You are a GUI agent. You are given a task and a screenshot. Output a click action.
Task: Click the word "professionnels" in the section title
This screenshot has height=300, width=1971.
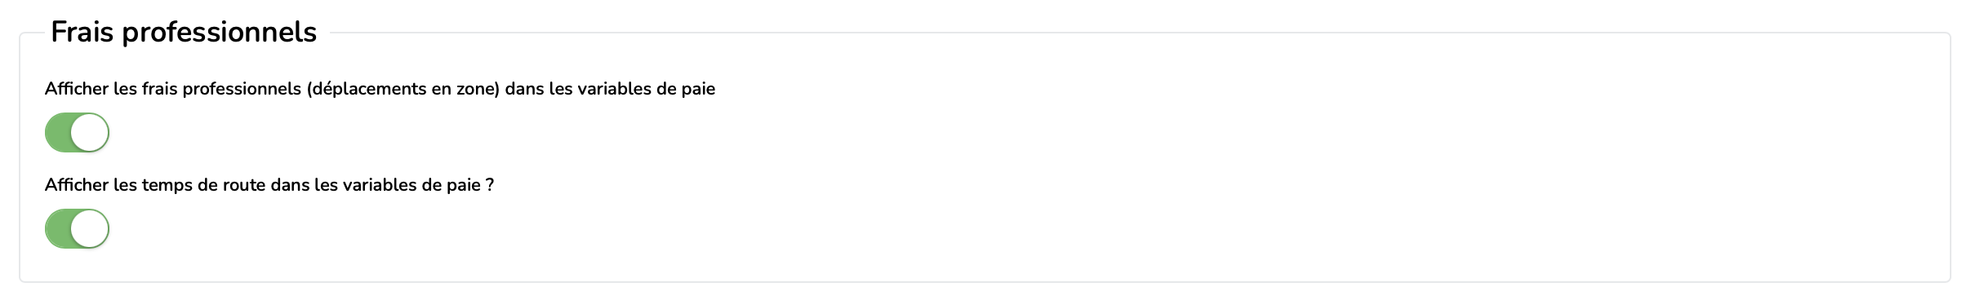click(x=220, y=32)
